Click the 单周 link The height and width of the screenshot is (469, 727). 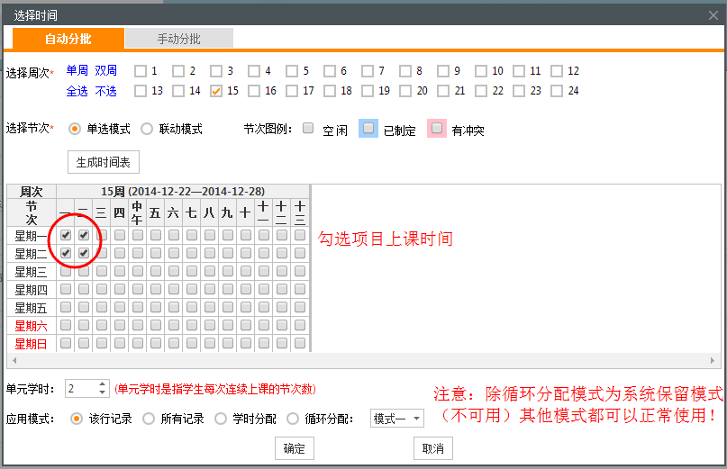[x=77, y=70]
